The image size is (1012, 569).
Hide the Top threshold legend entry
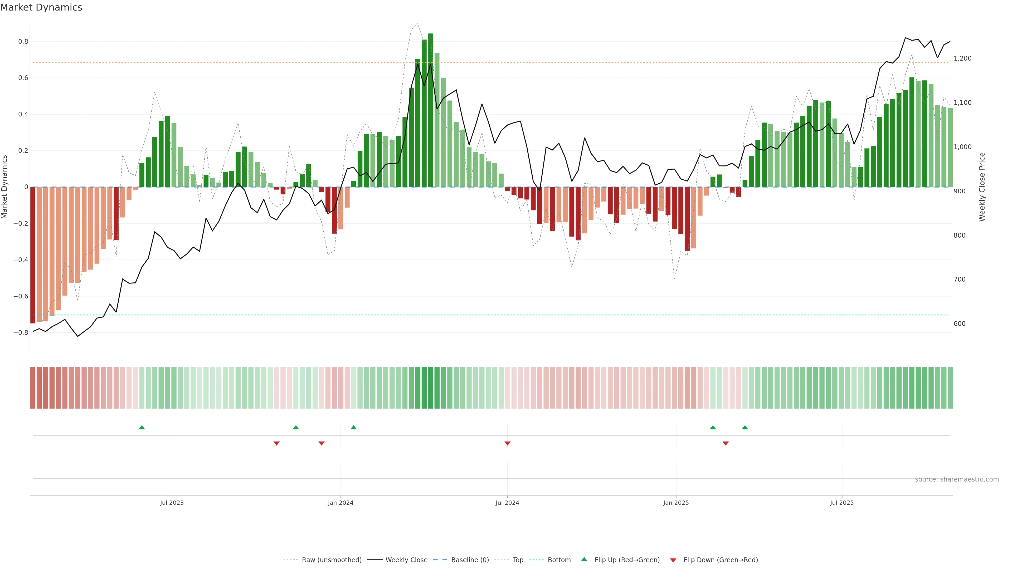518,560
